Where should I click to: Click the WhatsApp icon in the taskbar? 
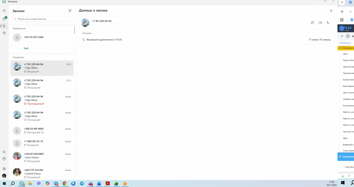click(x=22, y=184)
